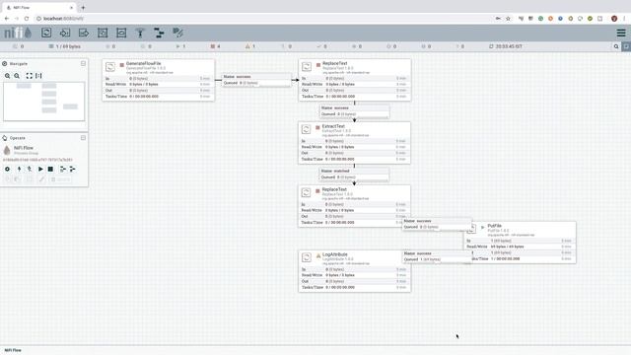Click the invalid components warning count

[250, 46]
